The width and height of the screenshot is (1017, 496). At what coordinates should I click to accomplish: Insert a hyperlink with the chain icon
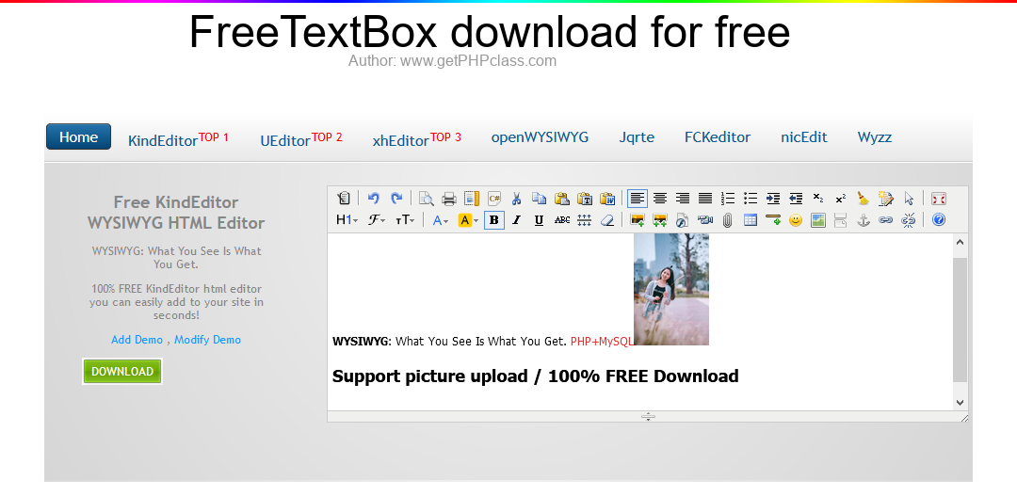pyautogui.click(x=886, y=220)
